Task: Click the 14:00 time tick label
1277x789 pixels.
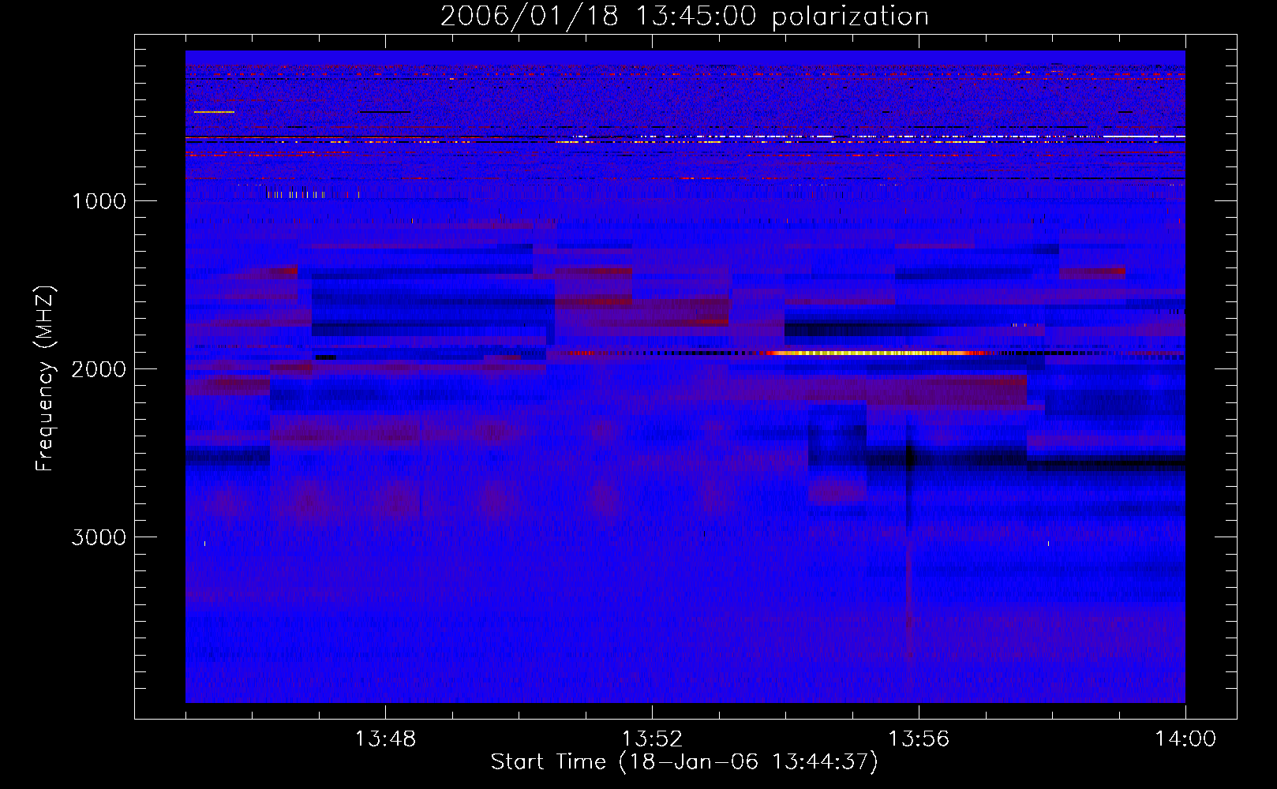Action: 1185,739
